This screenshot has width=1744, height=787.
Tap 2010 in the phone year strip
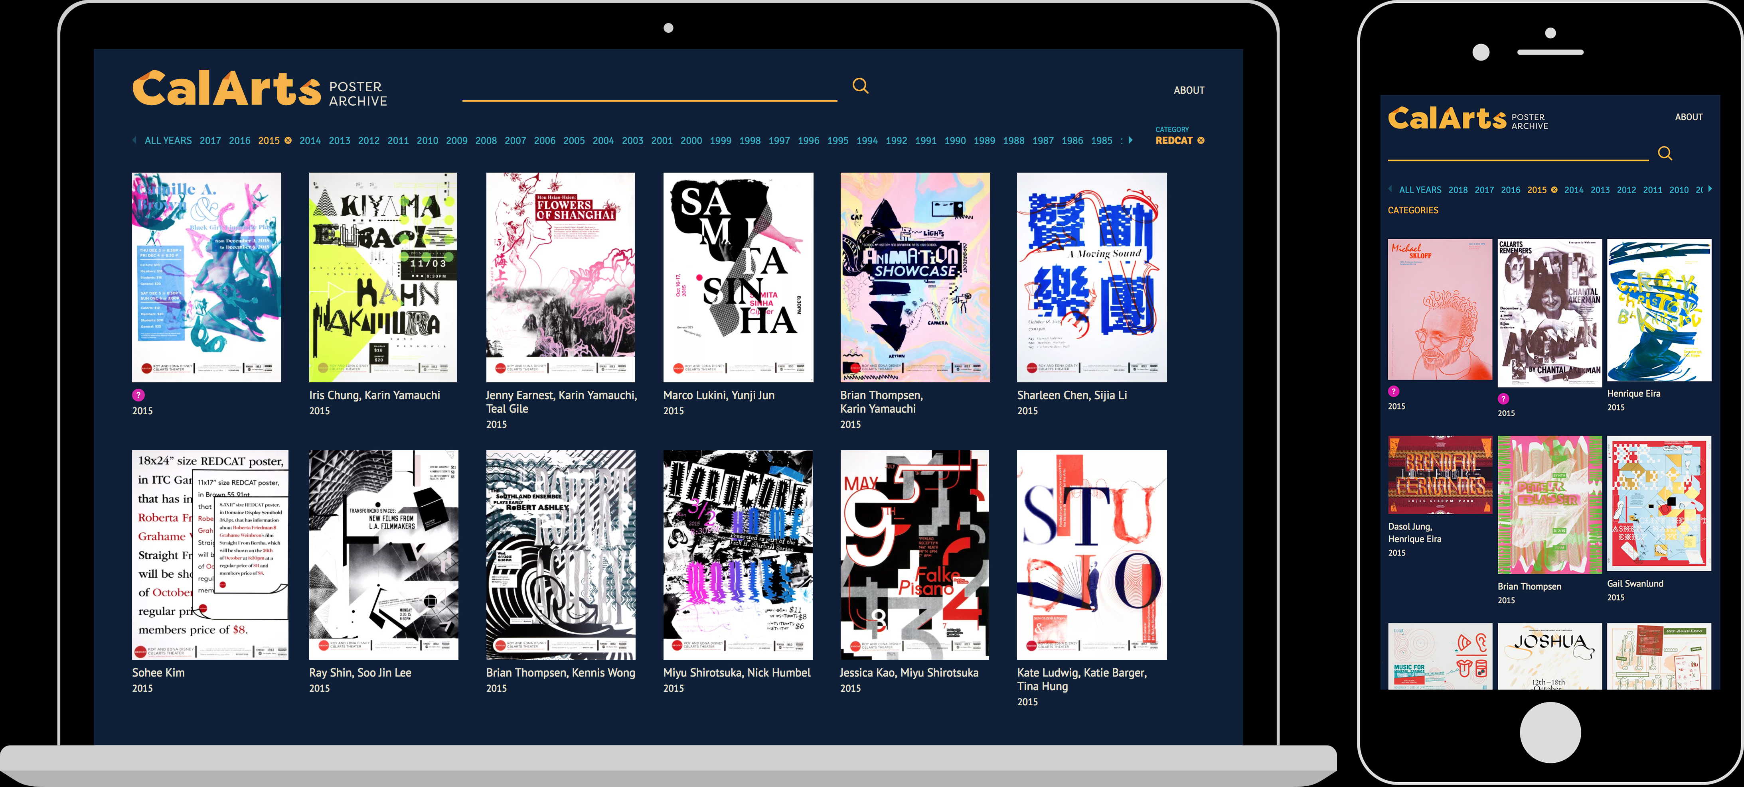pos(1678,190)
